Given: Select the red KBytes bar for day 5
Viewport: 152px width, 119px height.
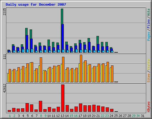Looking at the screenshot, I should tap(27, 108).
